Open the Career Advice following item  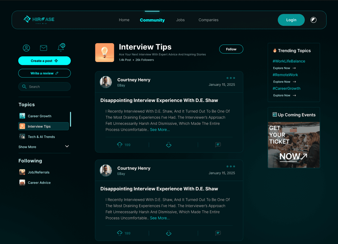35,182
